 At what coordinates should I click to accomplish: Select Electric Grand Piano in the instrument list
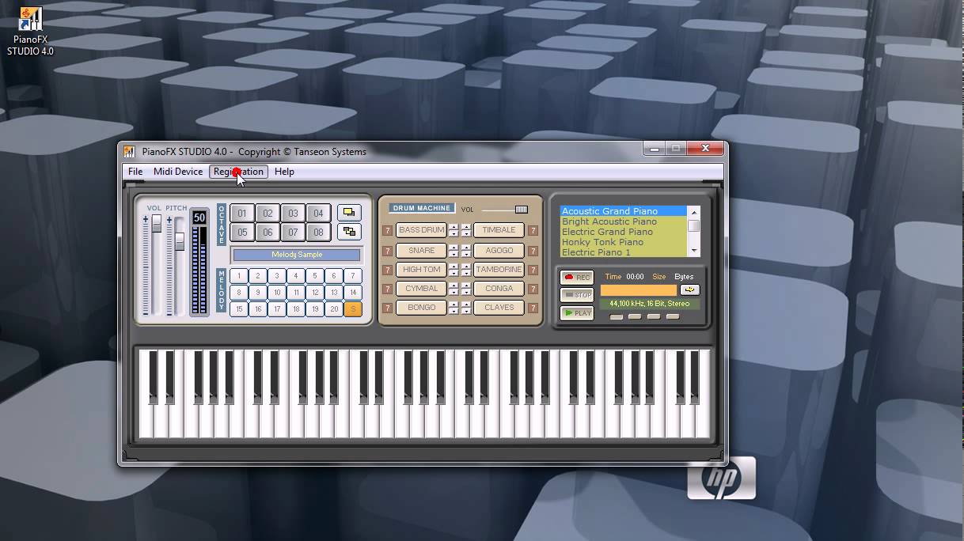click(623, 232)
